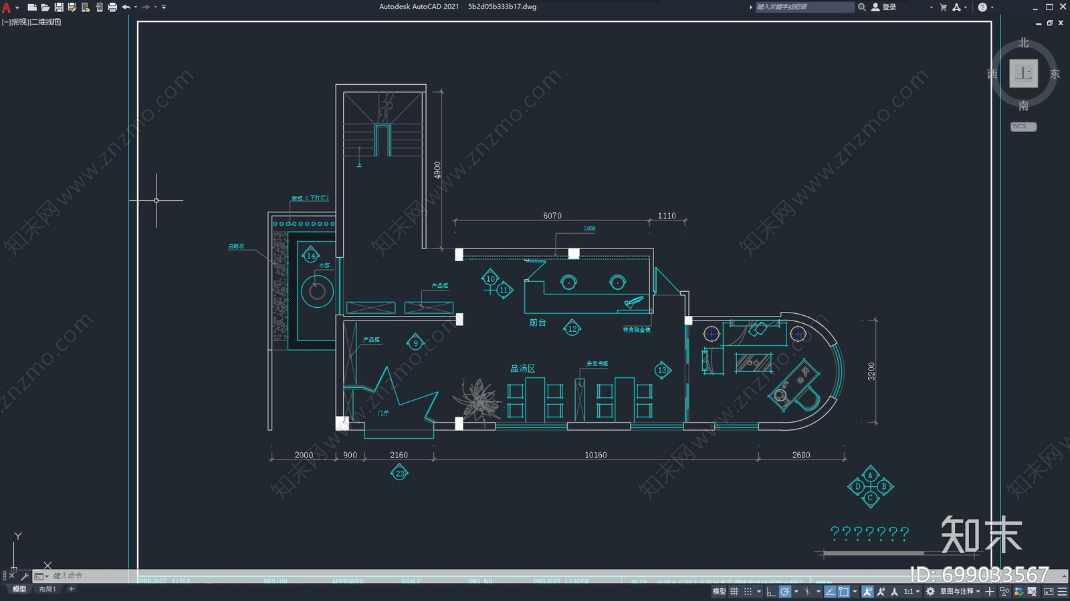Viewport: 1070px width, 601px height.
Task: Toggle object snap tracking in status bar
Action: (831, 592)
